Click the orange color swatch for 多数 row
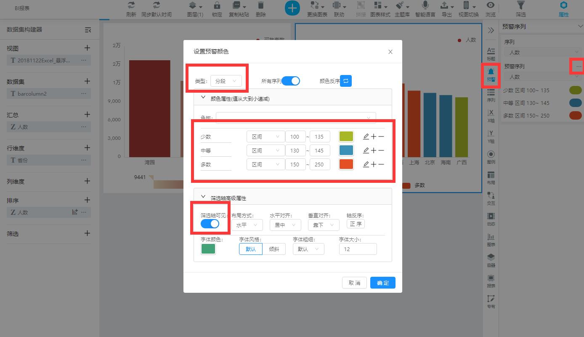 tap(346, 164)
